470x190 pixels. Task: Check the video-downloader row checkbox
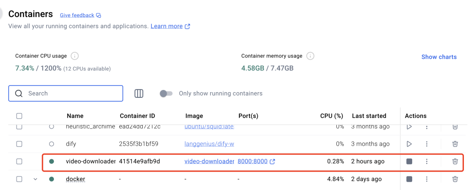pyautogui.click(x=19, y=161)
